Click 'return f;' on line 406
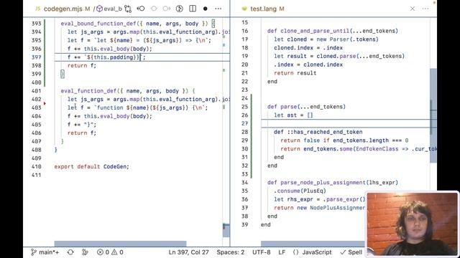This screenshot has width=460, height=258. (82, 133)
